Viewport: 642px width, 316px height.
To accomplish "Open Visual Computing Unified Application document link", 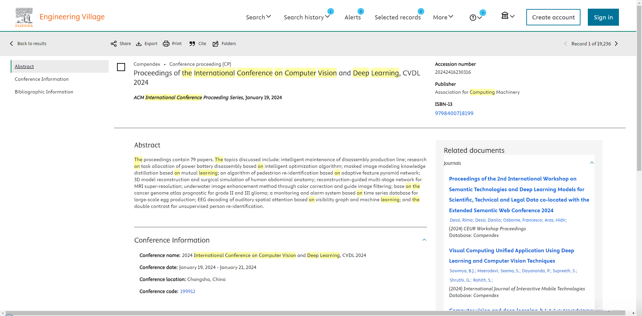I will pyautogui.click(x=512, y=256).
